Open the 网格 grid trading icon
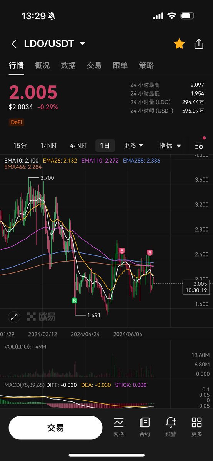The image size is (213, 461). tap(119, 427)
